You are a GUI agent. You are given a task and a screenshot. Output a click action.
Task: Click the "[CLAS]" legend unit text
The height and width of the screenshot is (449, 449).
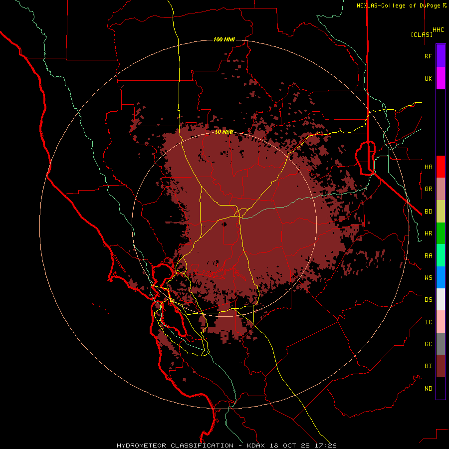pyautogui.click(x=422, y=34)
